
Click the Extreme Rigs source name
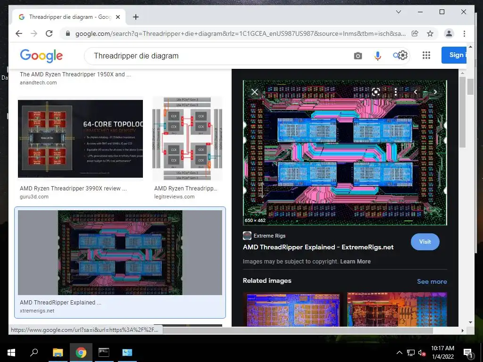coord(269,236)
